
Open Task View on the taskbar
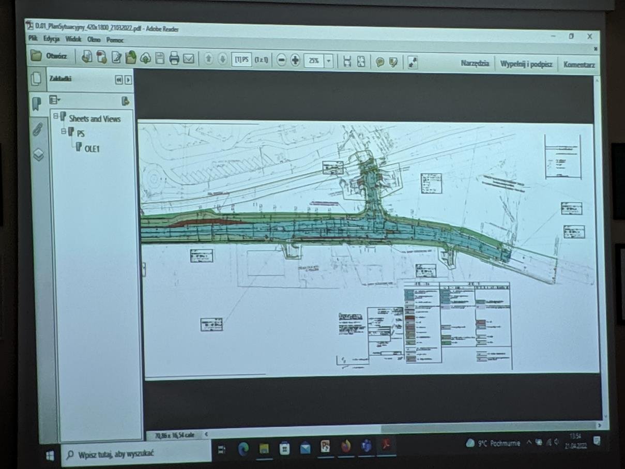coord(222,449)
